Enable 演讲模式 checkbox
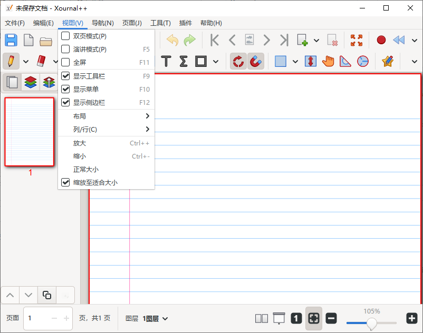The image size is (423, 333). click(x=65, y=49)
